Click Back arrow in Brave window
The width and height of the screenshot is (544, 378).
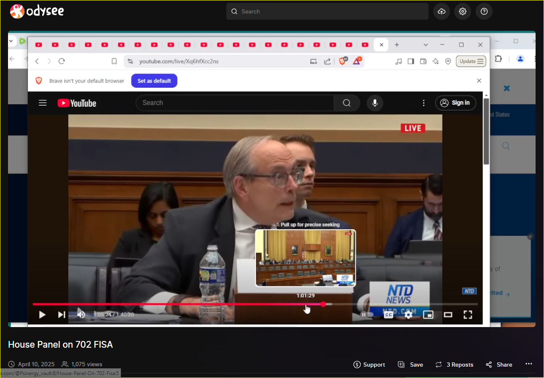pyautogui.click(x=37, y=61)
